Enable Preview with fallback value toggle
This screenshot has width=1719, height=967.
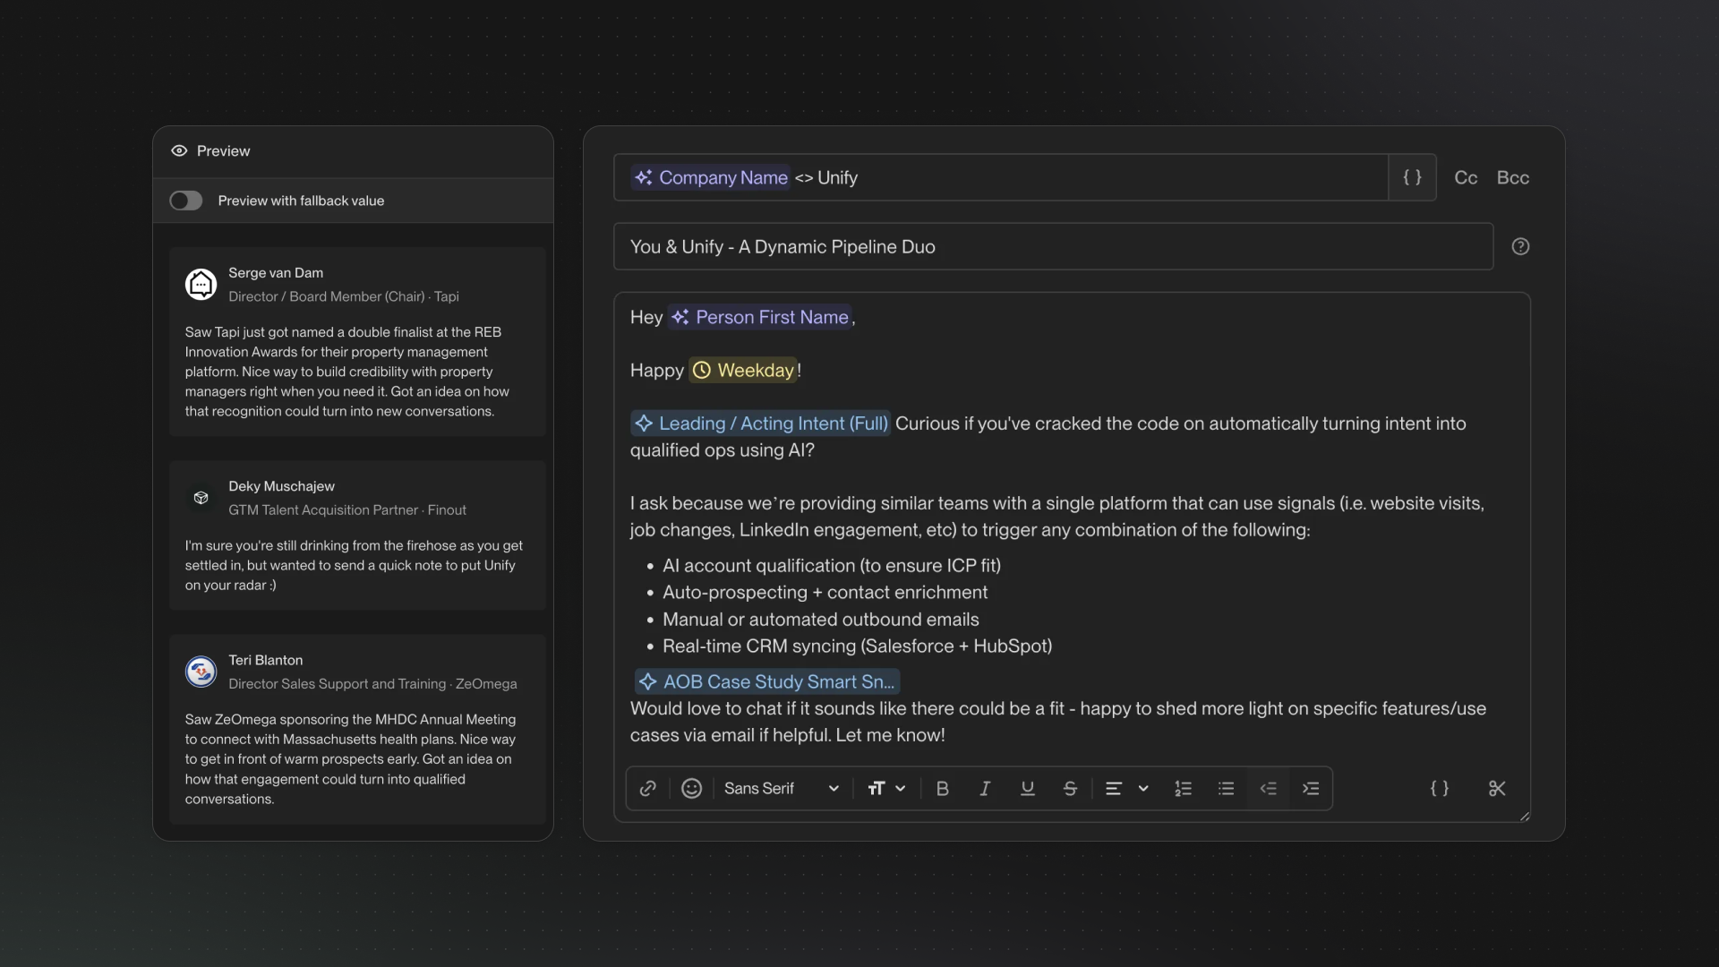point(186,201)
